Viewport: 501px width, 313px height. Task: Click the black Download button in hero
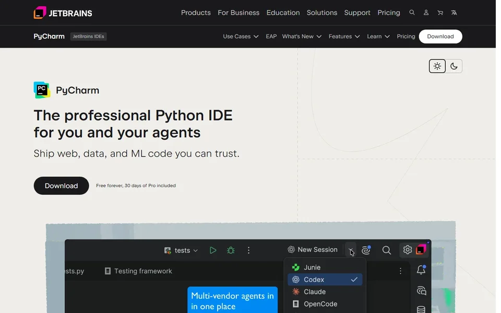(61, 186)
